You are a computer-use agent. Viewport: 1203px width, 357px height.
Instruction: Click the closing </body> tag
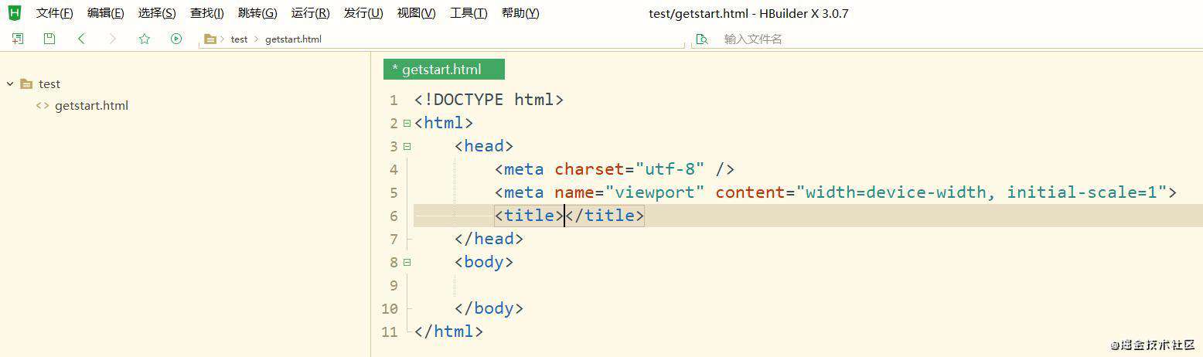point(489,308)
